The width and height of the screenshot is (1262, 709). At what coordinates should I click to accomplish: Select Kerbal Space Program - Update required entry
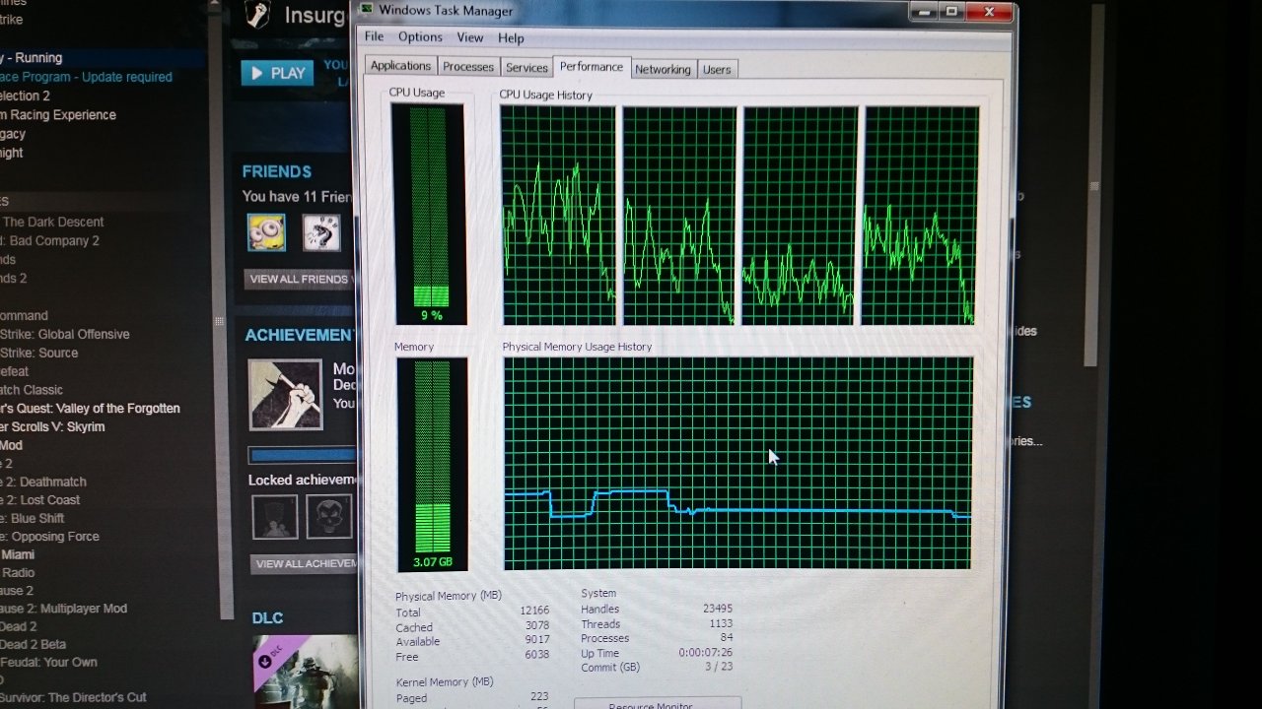pos(86,77)
